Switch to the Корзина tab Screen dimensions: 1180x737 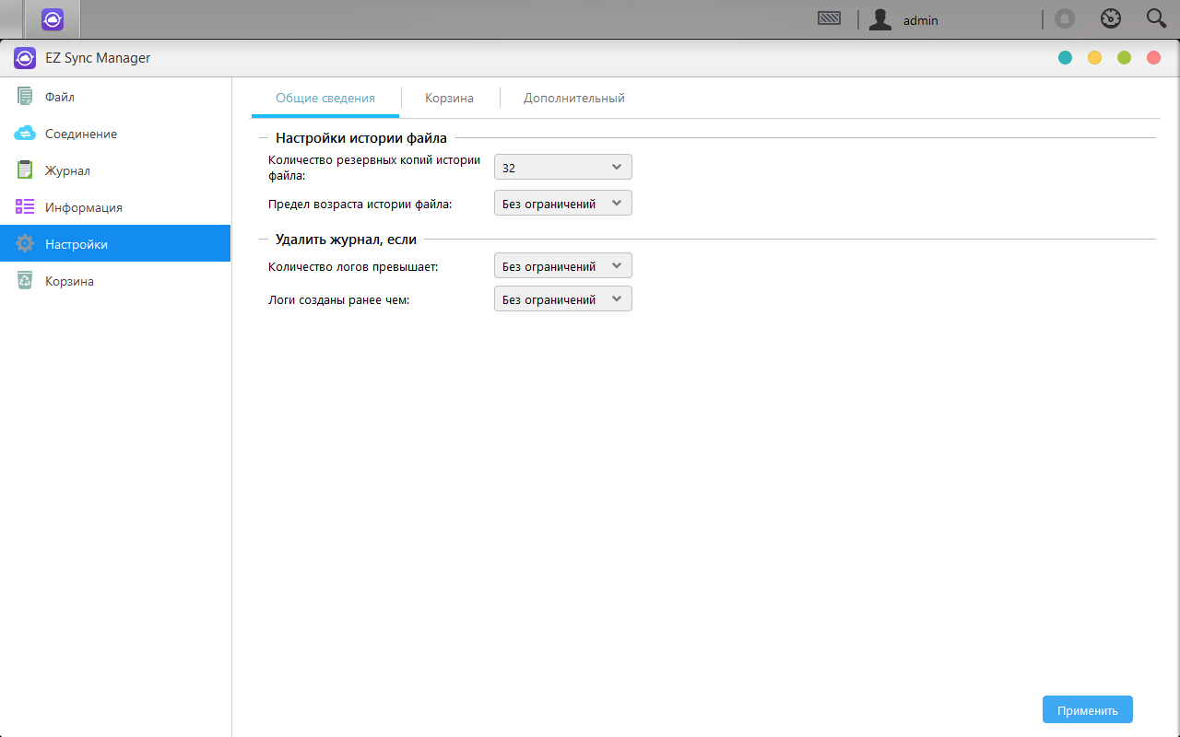(x=450, y=98)
